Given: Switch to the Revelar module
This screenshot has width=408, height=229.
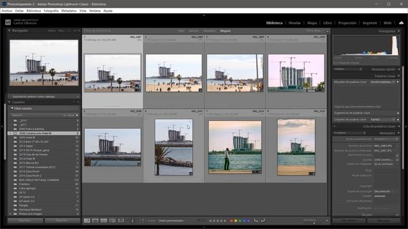Looking at the screenshot, I should pyautogui.click(x=295, y=23).
